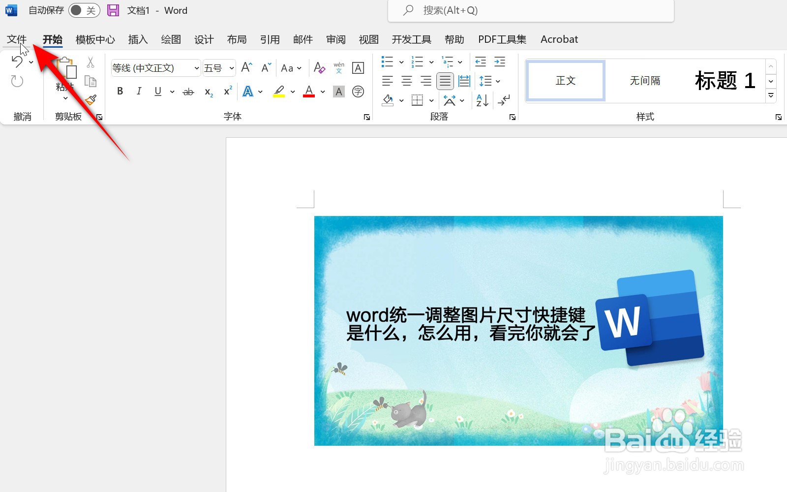This screenshot has width=787, height=492.
Task: Open Paragraph dialog launcher
Action: [513, 117]
